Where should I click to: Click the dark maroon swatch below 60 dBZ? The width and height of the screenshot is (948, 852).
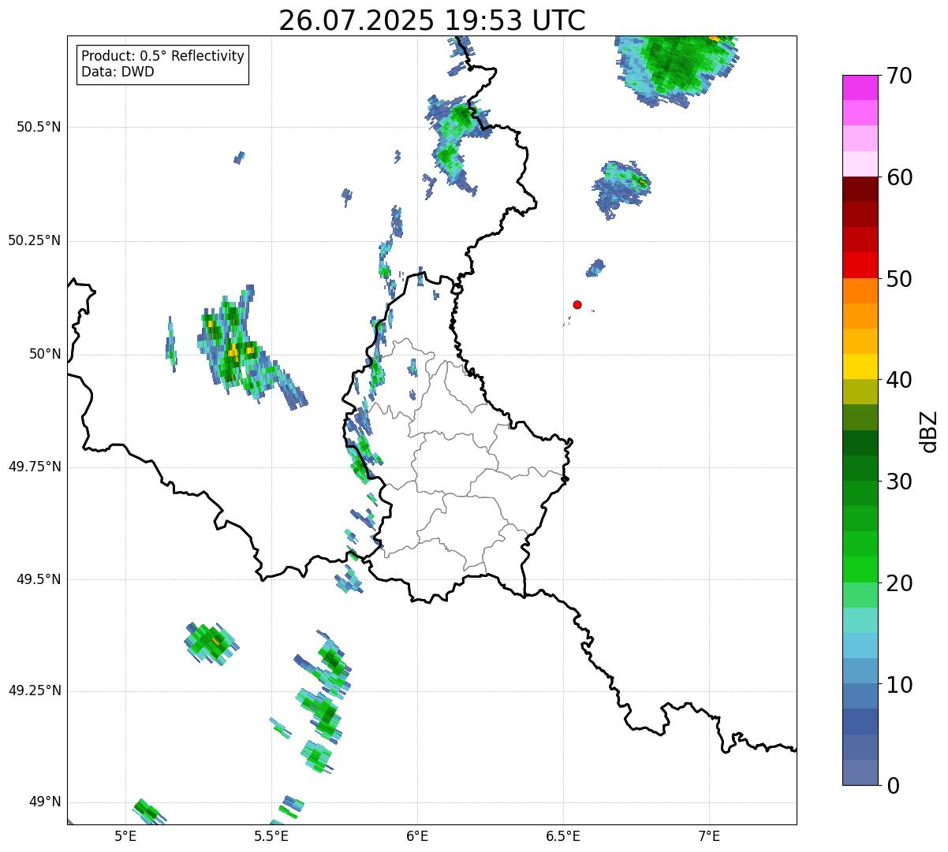(860, 189)
